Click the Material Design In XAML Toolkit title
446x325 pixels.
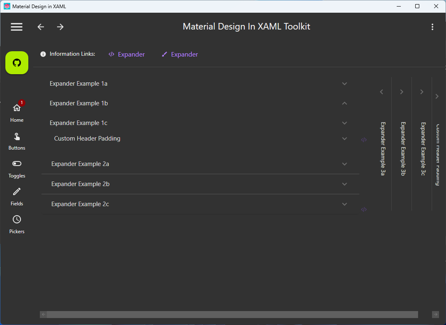pos(246,26)
